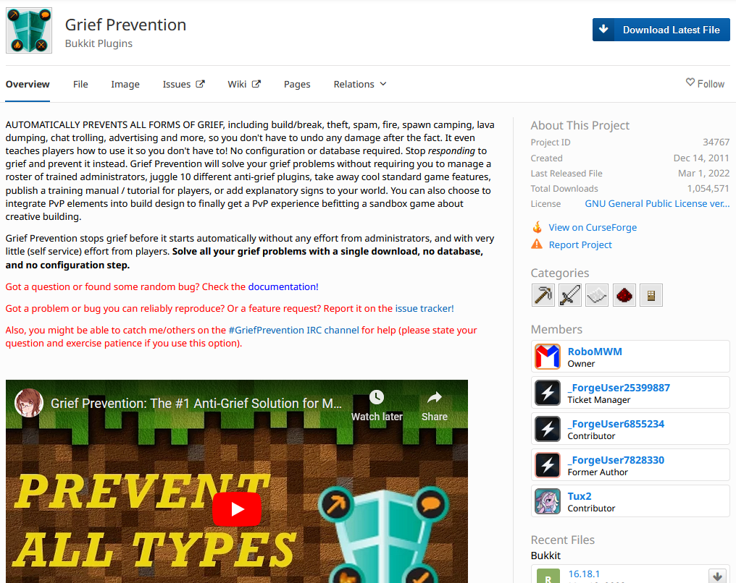Open Tux2 member profile link
This screenshot has width=736, height=583.
[580, 495]
